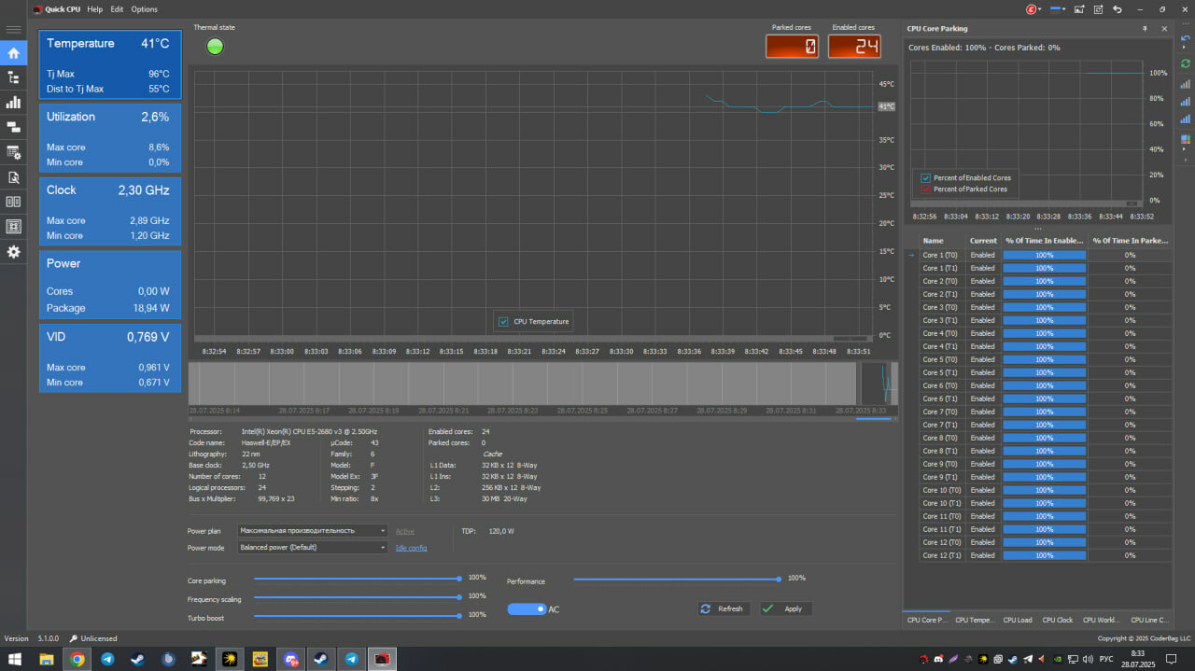1195x671 pixels.
Task: Click the Apply button
Action: click(786, 608)
